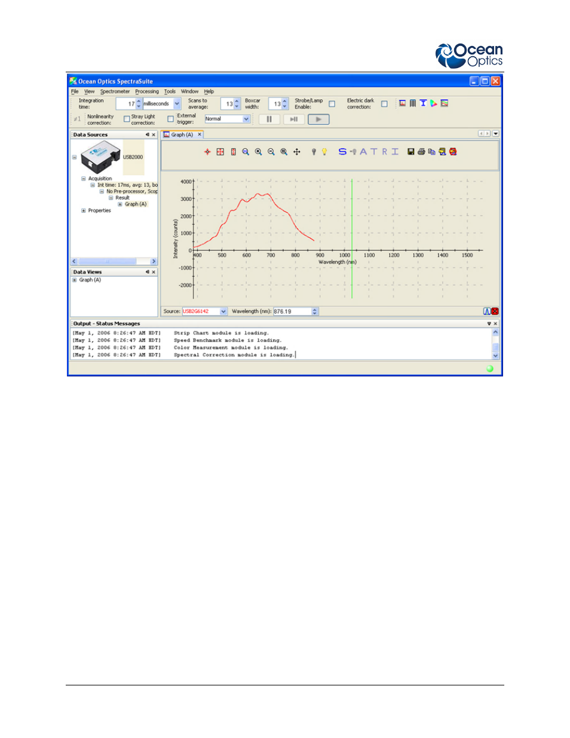Screen dimensions: 570x738
Task: Pause the acquisition
Action: point(269,120)
